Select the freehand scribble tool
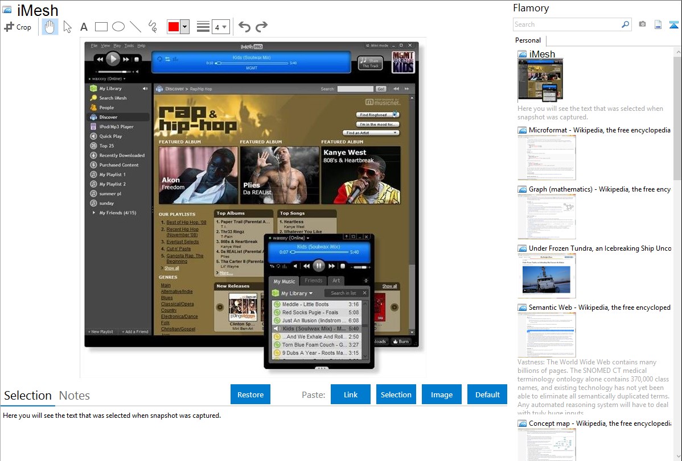The image size is (682, 461). [x=153, y=27]
